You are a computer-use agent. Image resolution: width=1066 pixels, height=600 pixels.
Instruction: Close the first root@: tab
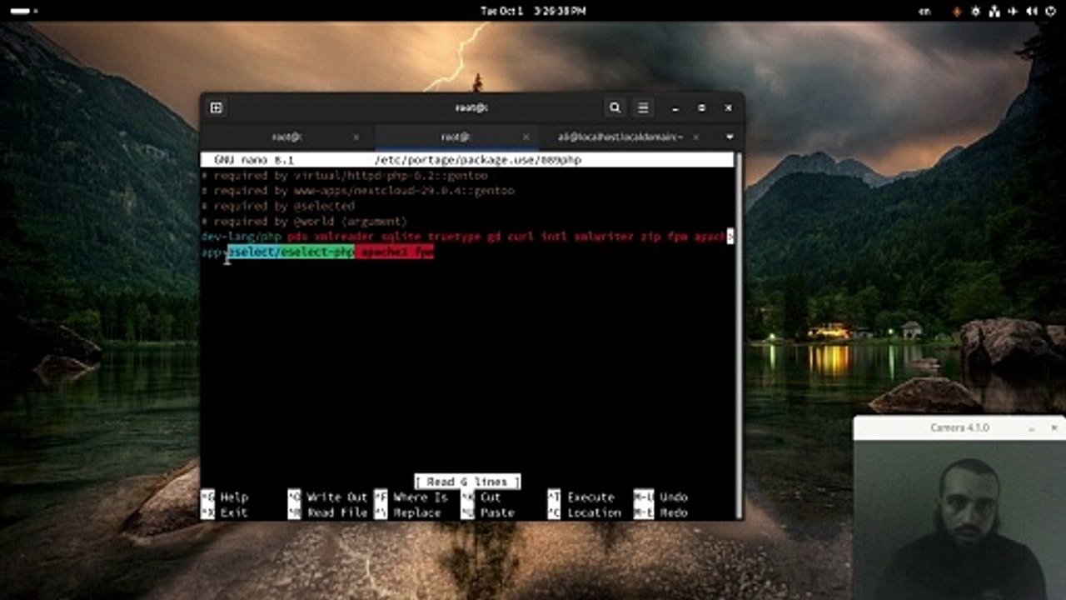(x=356, y=137)
